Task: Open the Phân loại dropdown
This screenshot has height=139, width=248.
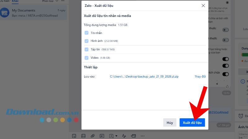Action: [50, 1]
